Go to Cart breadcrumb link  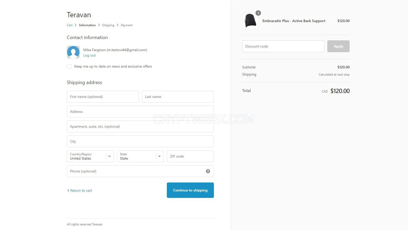[70, 25]
